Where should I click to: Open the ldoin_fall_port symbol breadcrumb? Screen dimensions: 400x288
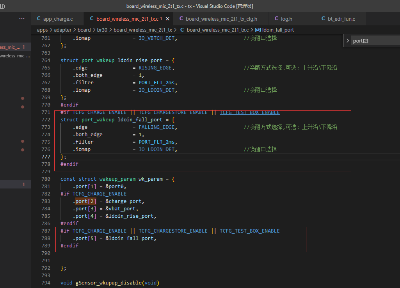(x=278, y=30)
